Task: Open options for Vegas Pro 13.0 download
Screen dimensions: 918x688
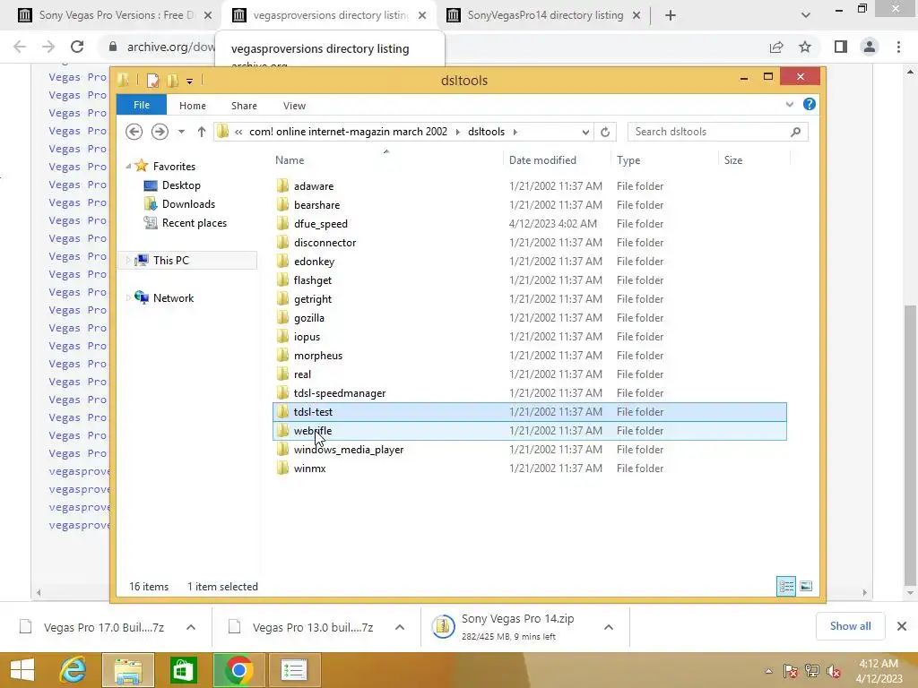Action: [x=400, y=627]
